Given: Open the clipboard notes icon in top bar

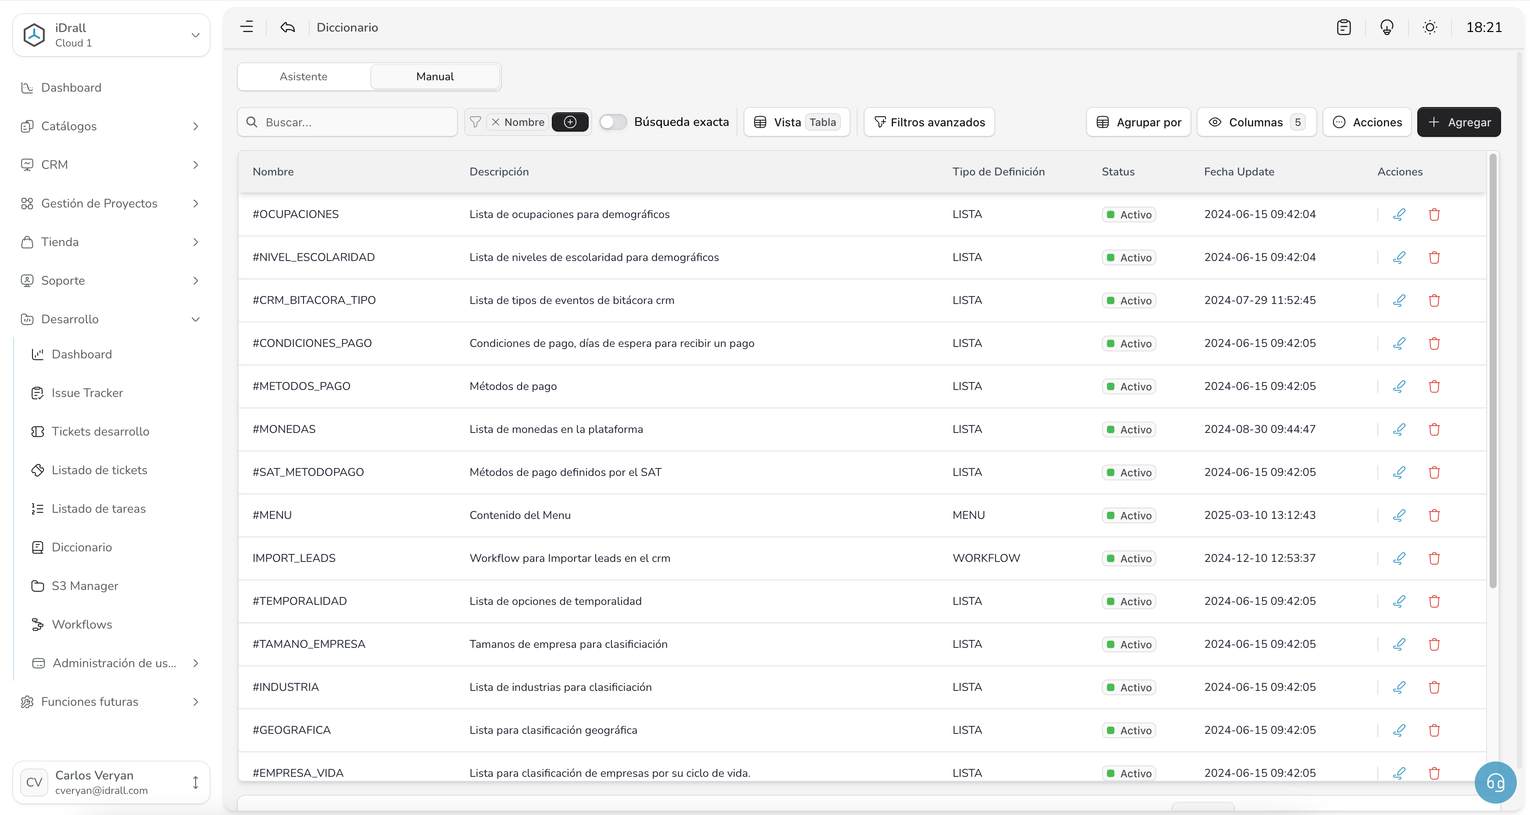Looking at the screenshot, I should point(1344,27).
